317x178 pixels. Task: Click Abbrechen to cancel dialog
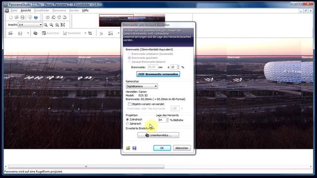182,148
